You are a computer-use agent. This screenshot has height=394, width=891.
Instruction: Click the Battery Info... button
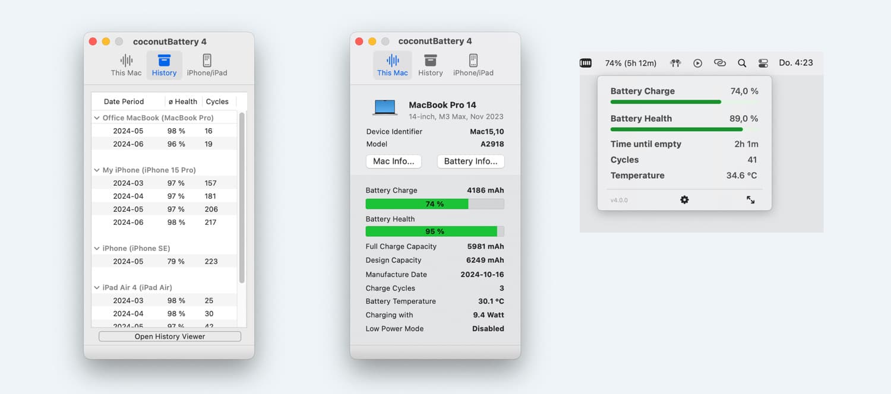470,161
